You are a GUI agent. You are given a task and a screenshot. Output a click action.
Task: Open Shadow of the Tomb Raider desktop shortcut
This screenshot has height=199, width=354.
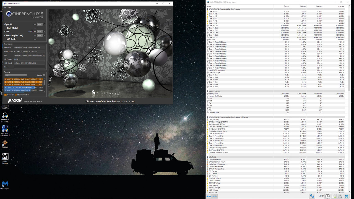(x=5, y=117)
